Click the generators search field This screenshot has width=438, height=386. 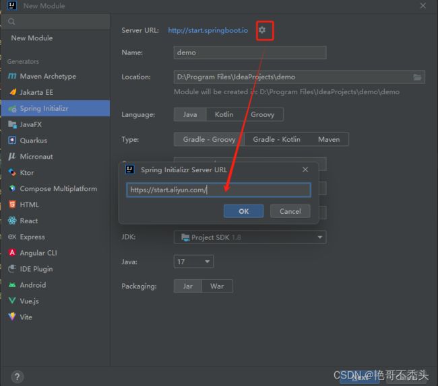pyautogui.click(x=55, y=22)
